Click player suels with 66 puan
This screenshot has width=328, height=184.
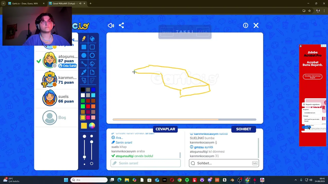click(56, 98)
